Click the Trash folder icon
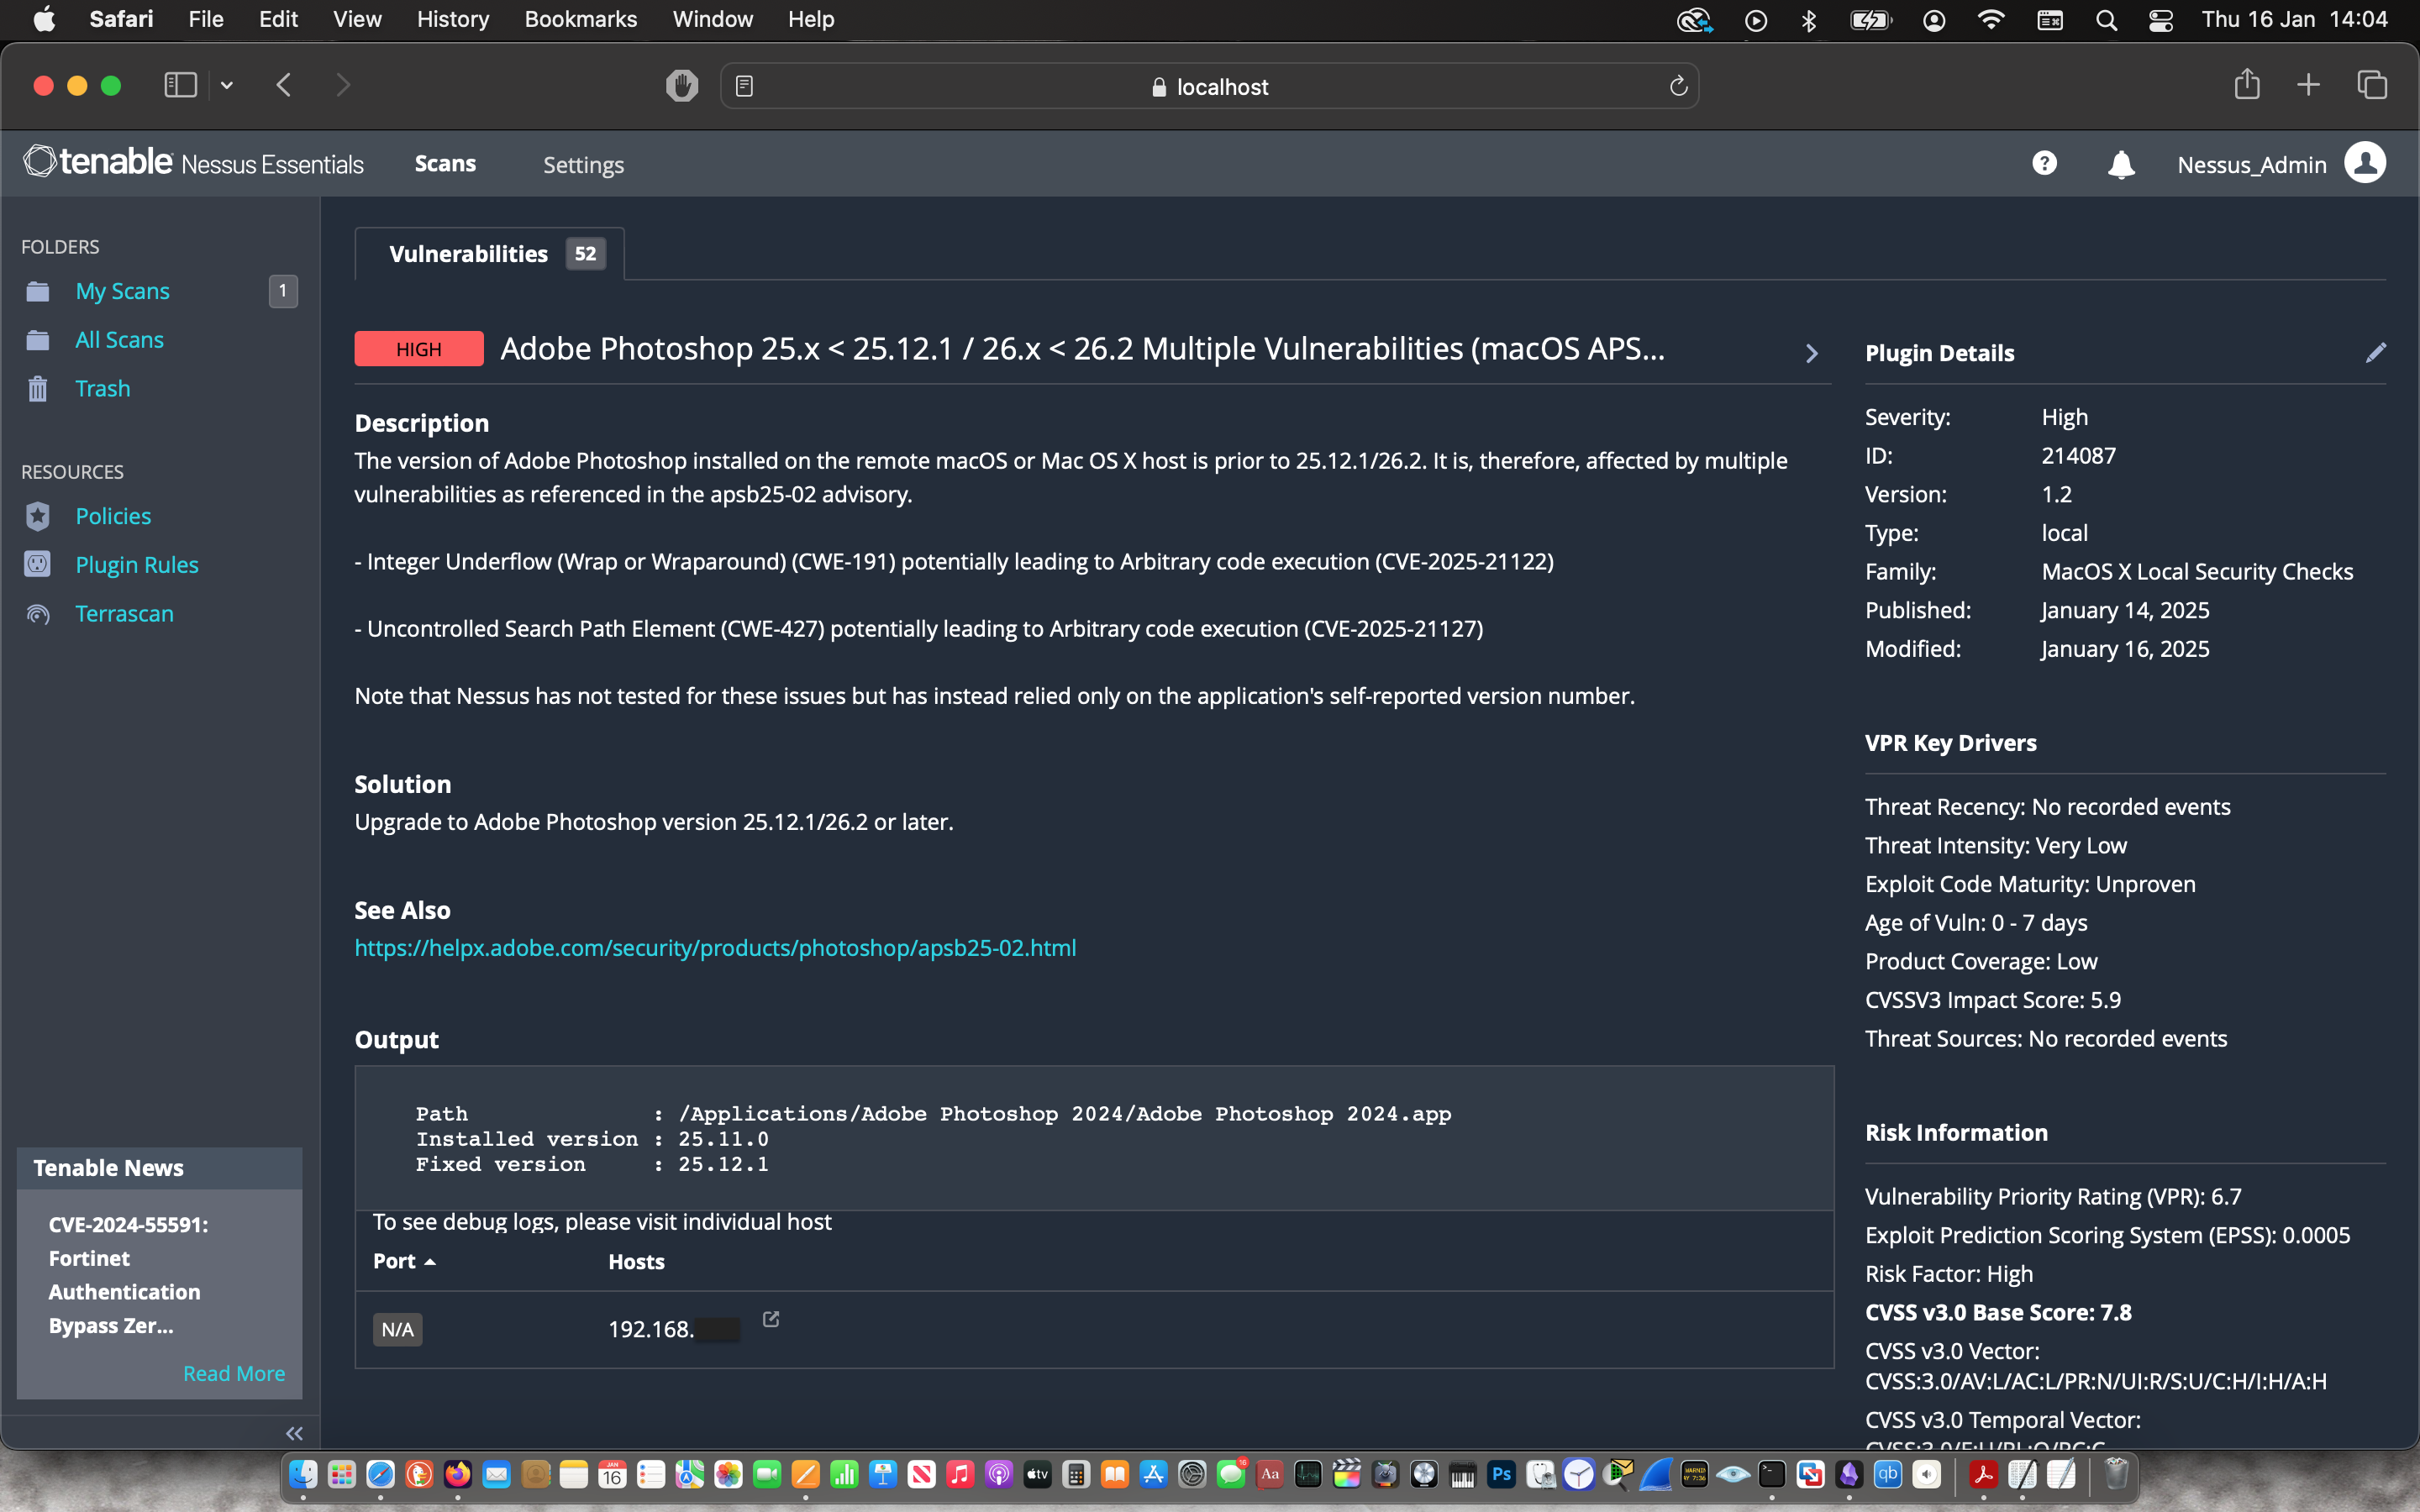Viewport: 2420px width, 1512px height. point(38,388)
